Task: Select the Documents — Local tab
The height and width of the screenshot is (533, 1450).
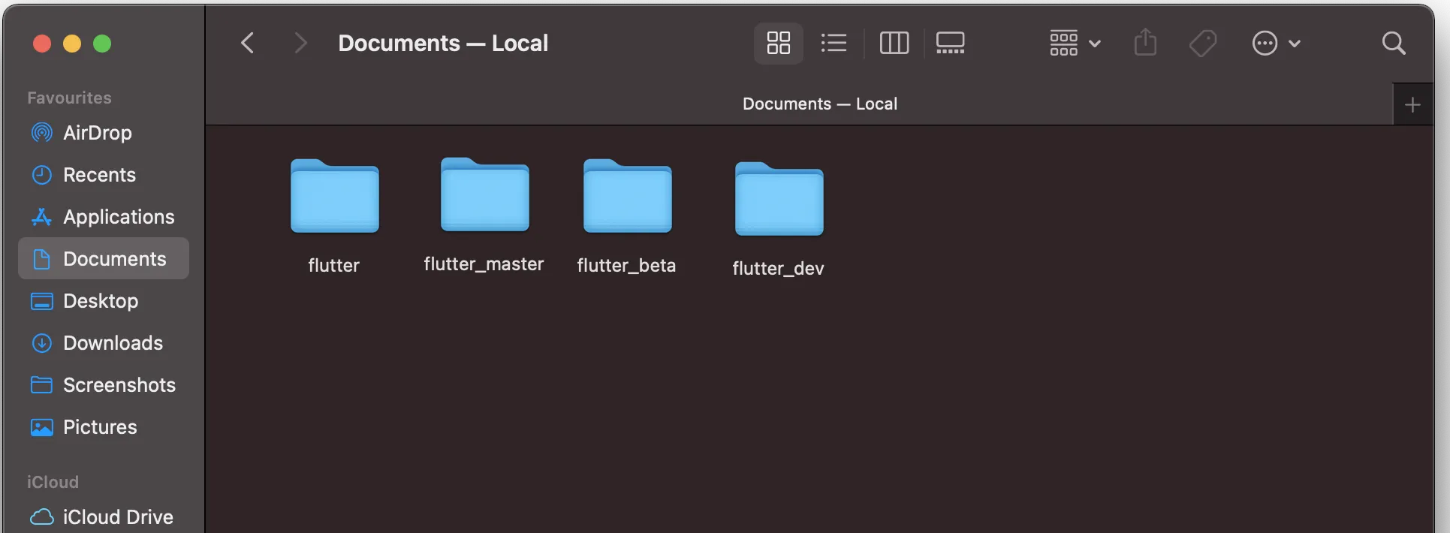Action: pos(799,104)
